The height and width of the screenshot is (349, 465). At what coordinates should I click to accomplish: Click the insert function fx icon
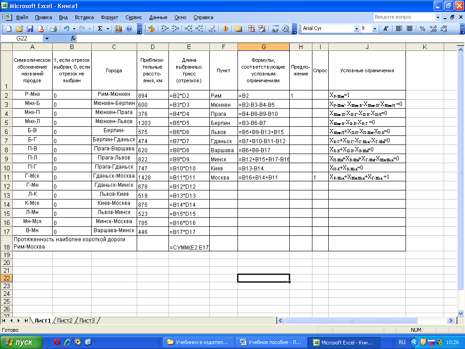73,39
